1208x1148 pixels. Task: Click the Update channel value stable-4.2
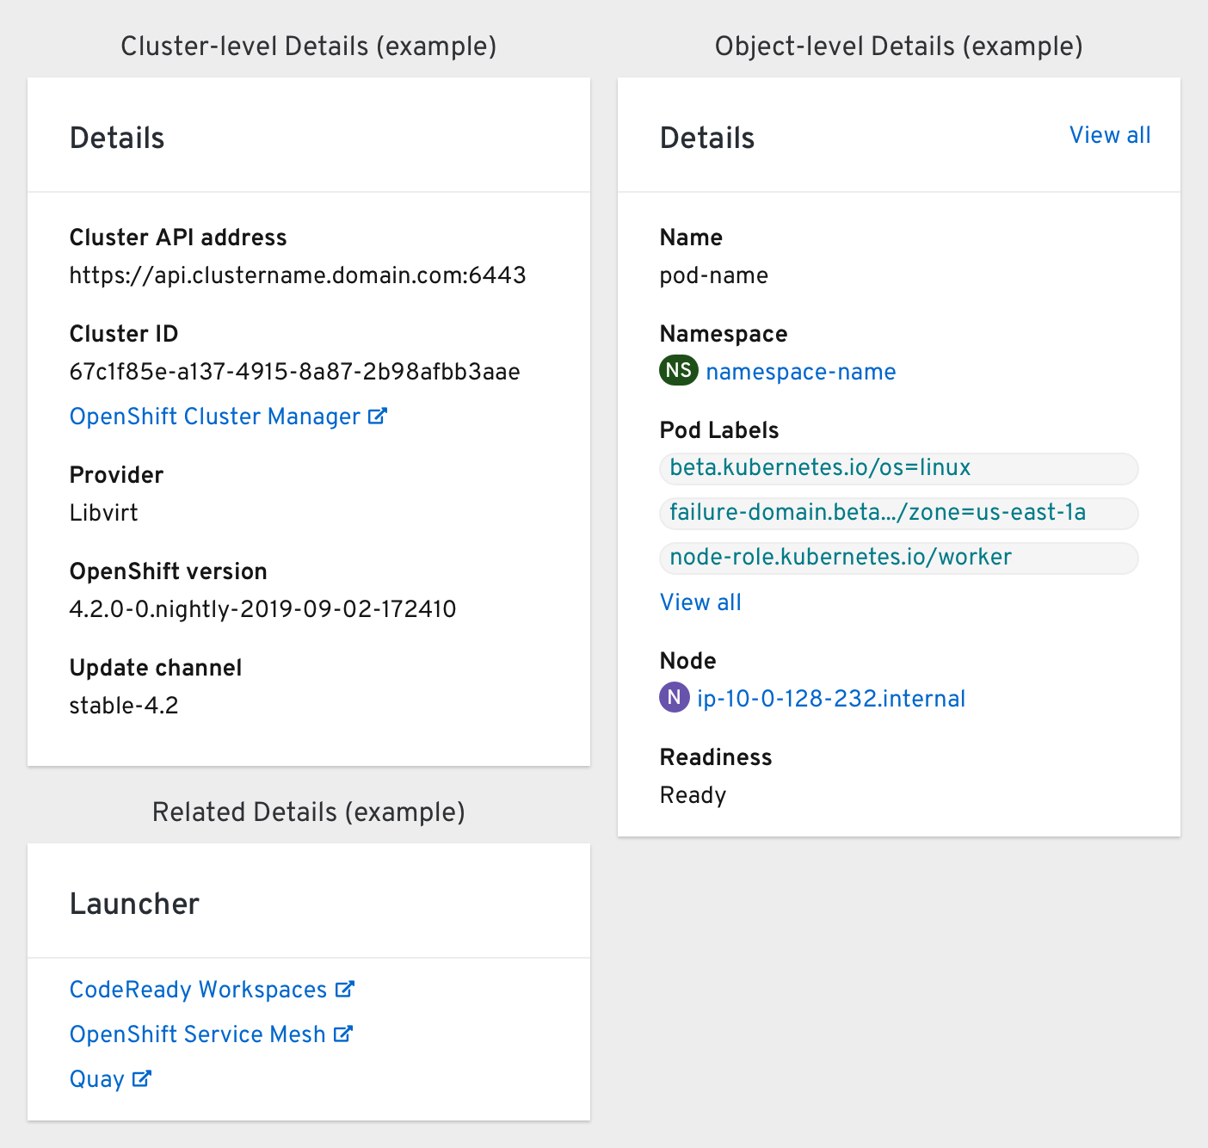(x=124, y=706)
